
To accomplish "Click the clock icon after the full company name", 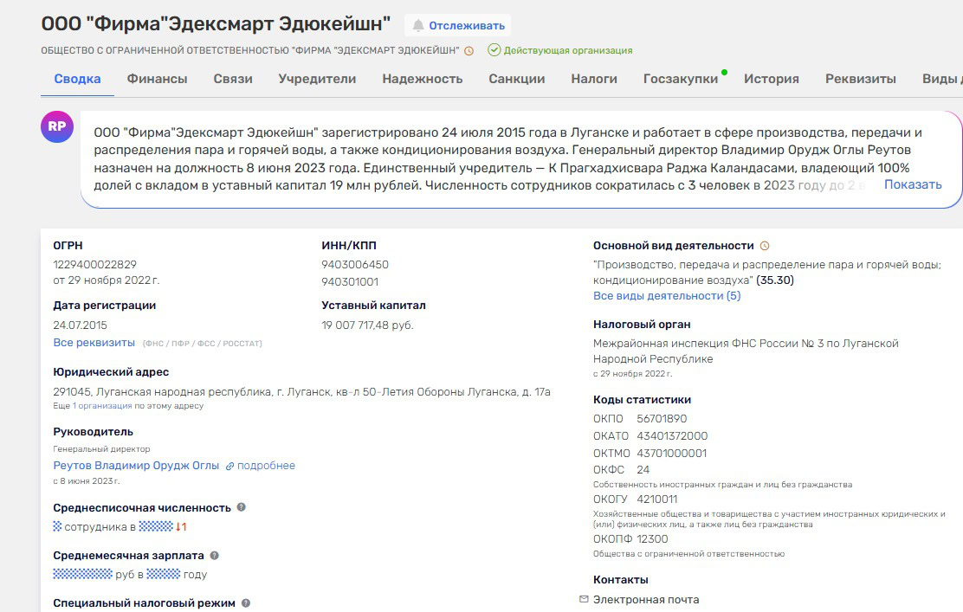I will pyautogui.click(x=469, y=51).
